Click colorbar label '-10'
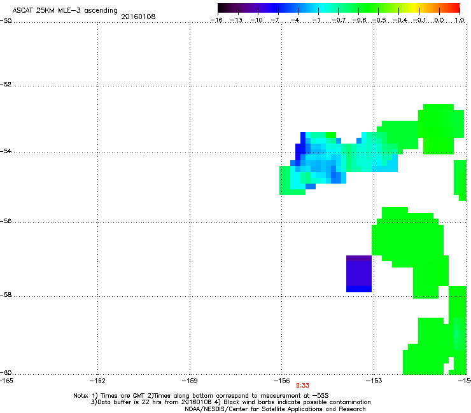This screenshot has width=471, height=413. [x=257, y=20]
